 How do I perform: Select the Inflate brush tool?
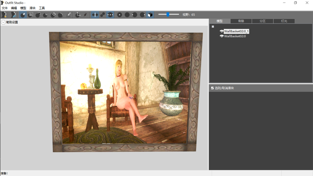[x=38, y=15]
